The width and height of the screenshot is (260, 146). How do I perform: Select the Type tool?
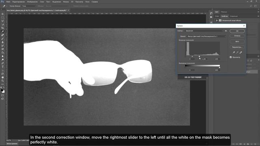coord(2,67)
